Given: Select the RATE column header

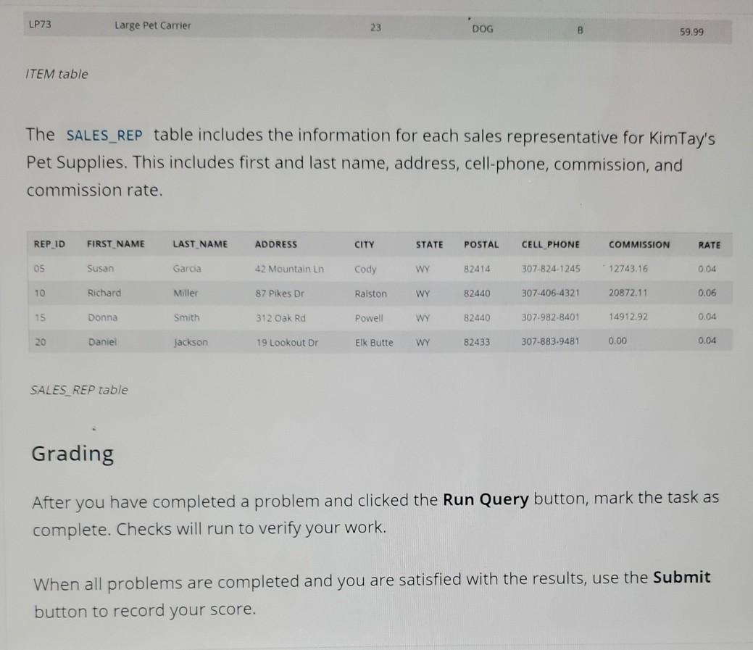Looking at the screenshot, I should [x=710, y=245].
